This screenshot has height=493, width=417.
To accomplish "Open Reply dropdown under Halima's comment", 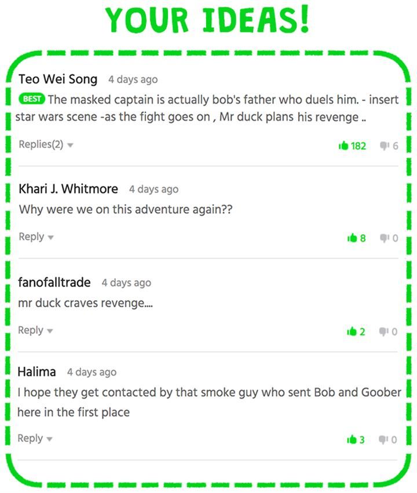I will coord(35,439).
